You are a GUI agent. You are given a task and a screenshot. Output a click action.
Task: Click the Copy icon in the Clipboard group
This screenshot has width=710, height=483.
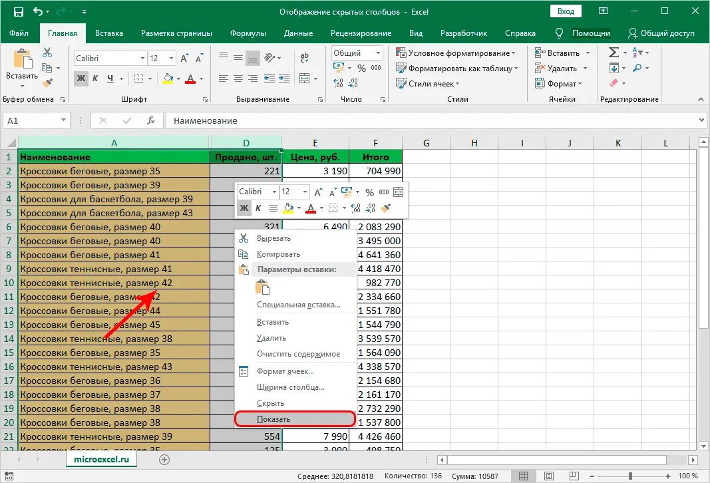(47, 68)
